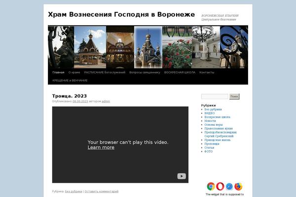Open the ФОТО category
296x197 pixels.
[x=208, y=151]
